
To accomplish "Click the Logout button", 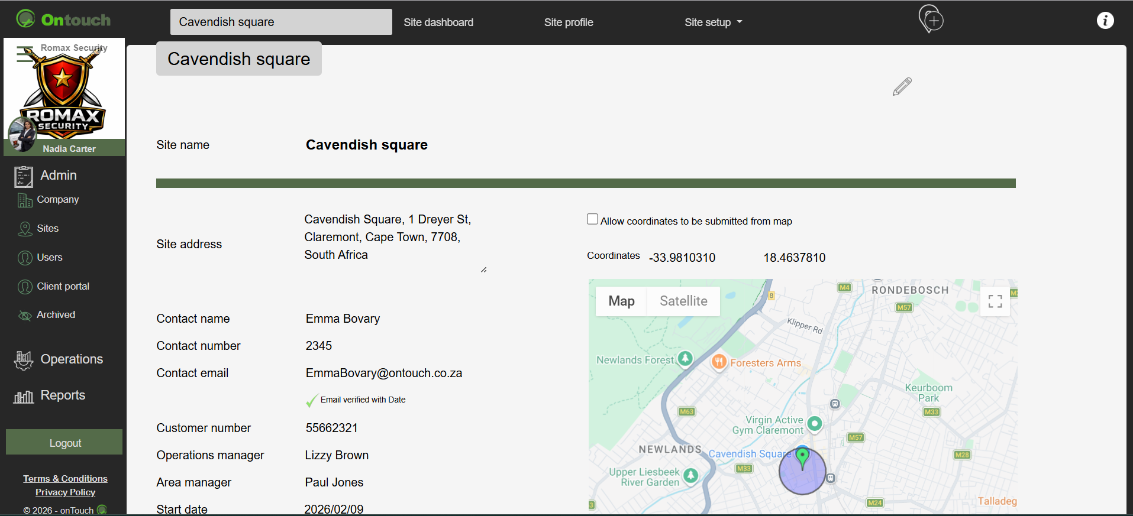I will coord(64,443).
